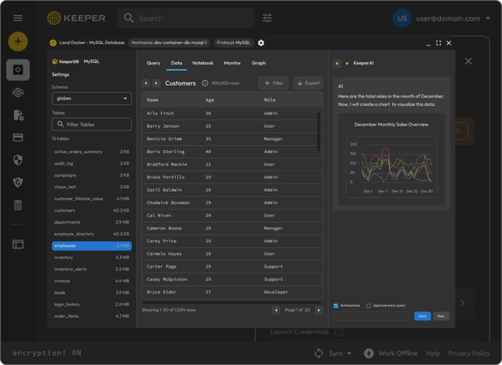Open the stacked layers sidebar icon

tap(18, 93)
